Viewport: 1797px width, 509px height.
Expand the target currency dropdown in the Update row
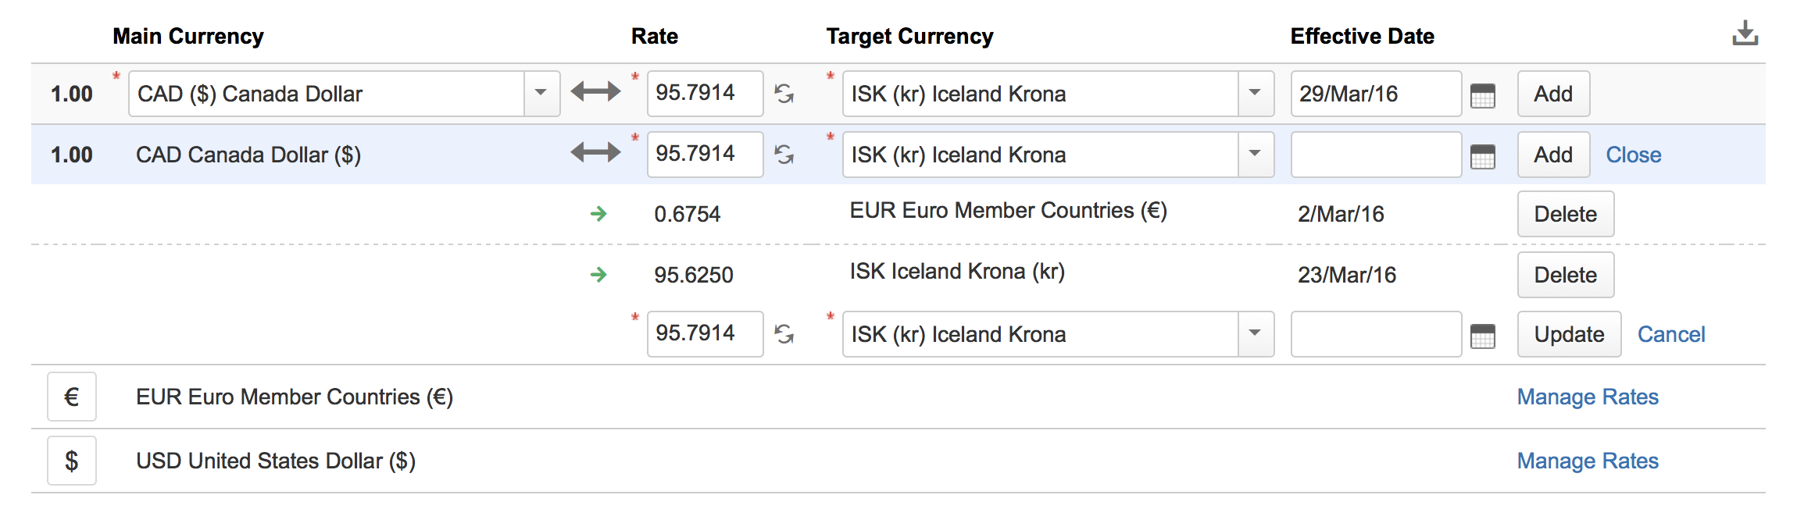point(1255,333)
